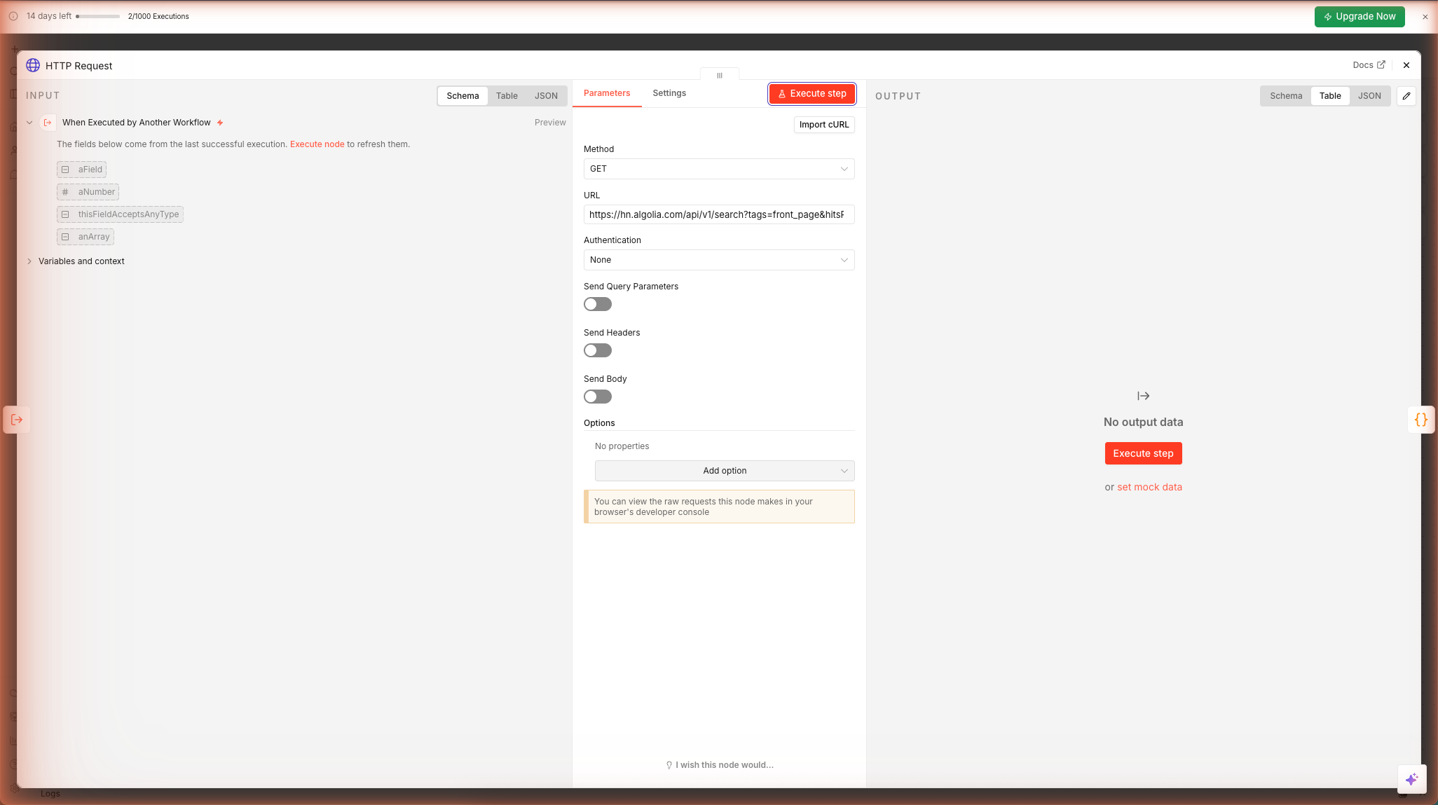The image size is (1438, 805).
Task: Open the AI assistant sparkle icon
Action: (x=1411, y=779)
